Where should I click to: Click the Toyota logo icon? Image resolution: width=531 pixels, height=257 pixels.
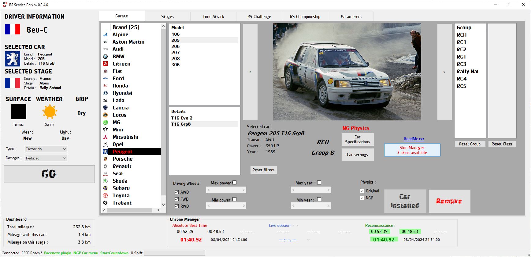click(105, 195)
